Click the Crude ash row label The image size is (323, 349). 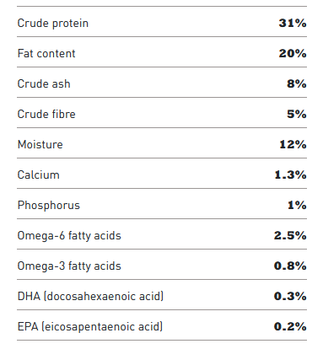point(44,83)
